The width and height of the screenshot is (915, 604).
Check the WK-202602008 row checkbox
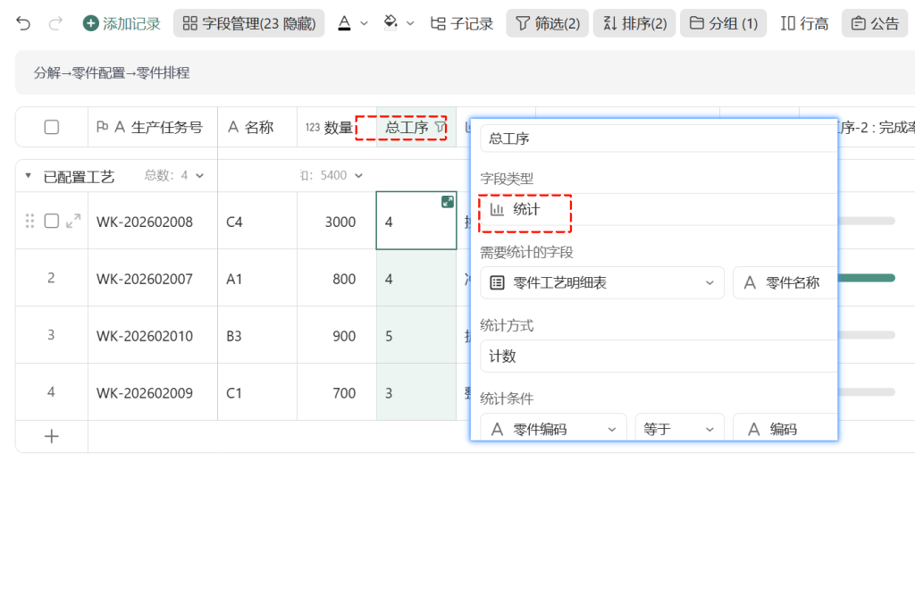tap(51, 221)
